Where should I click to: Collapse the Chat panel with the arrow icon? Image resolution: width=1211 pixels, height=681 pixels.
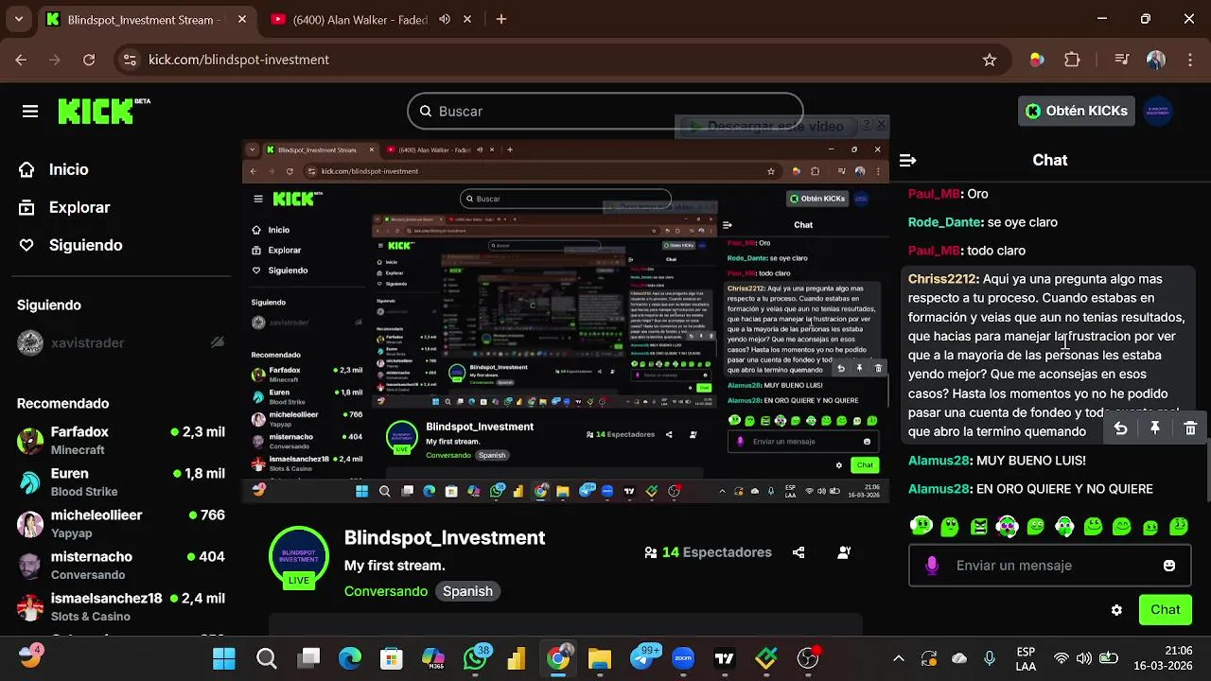coord(907,161)
